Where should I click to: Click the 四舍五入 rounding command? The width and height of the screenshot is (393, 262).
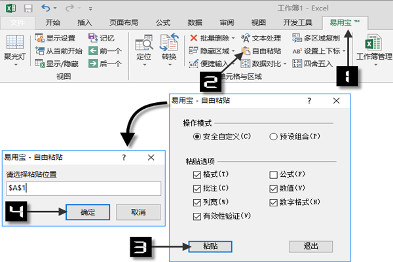click(312, 64)
